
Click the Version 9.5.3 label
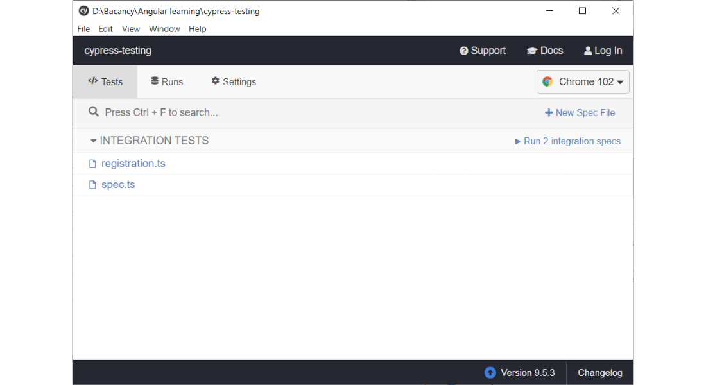click(528, 373)
